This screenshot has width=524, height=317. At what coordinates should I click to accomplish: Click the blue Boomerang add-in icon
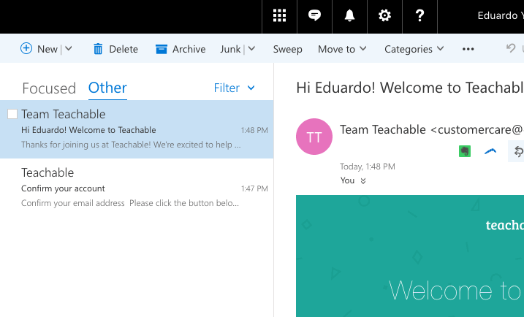490,151
